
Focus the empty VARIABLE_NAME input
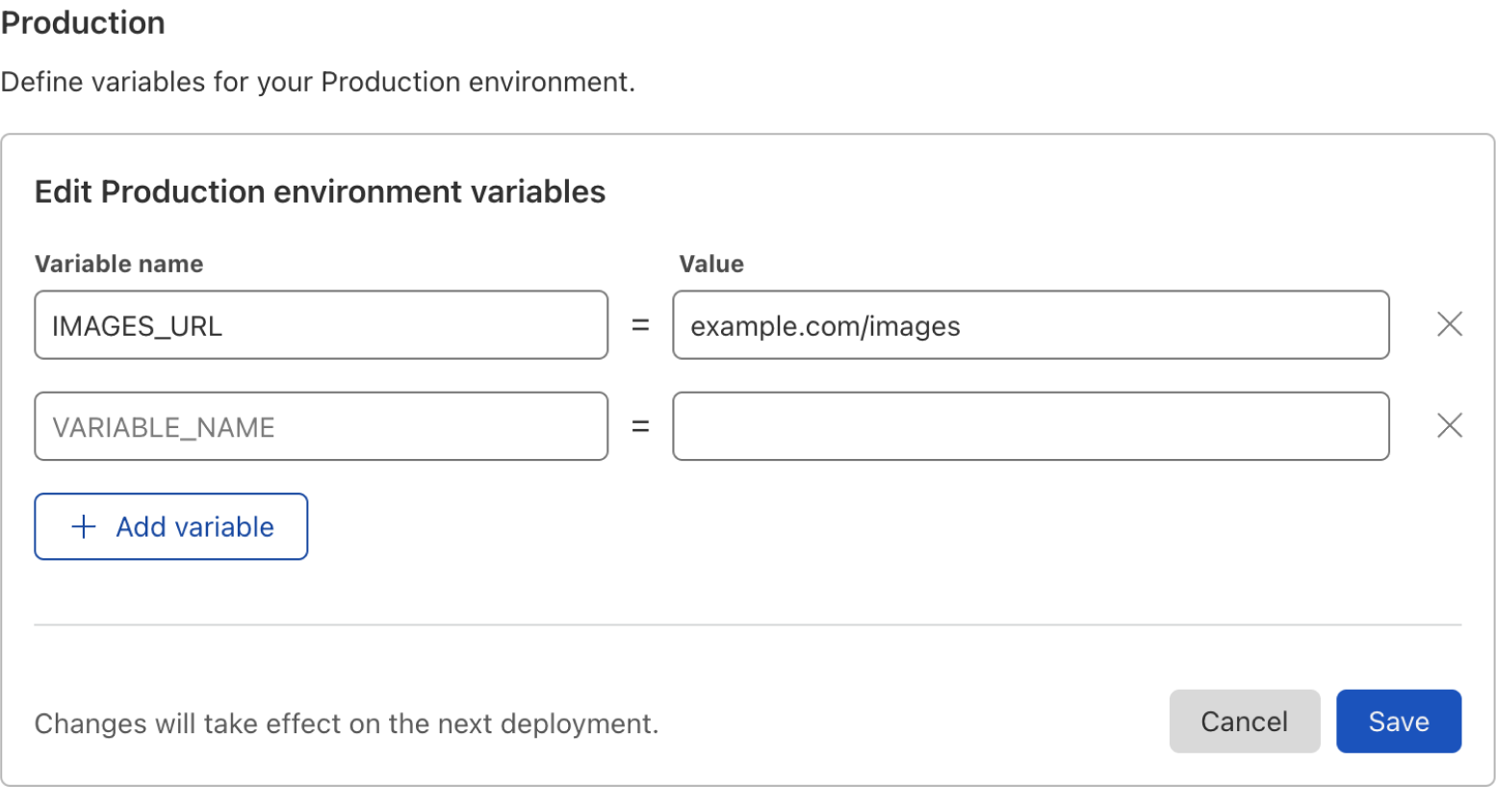tap(321, 425)
